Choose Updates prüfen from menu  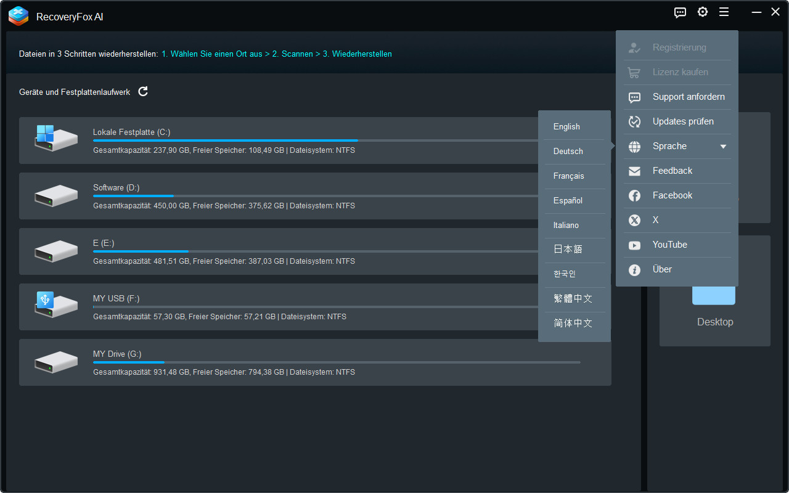click(x=677, y=121)
